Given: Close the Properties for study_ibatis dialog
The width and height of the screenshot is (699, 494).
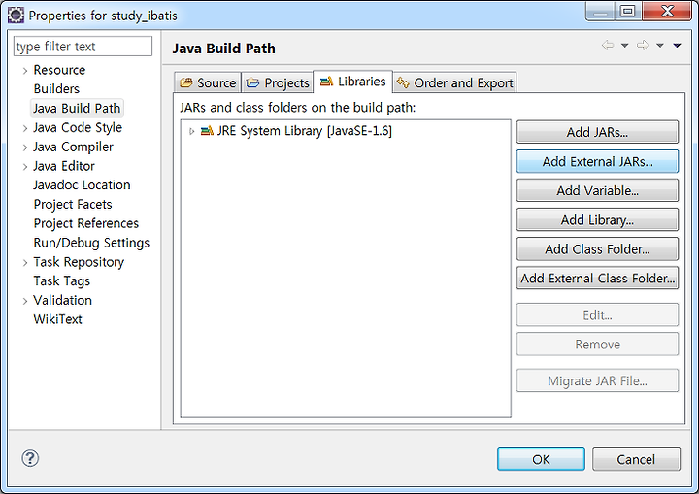Looking at the screenshot, I should pyautogui.click(x=667, y=11).
